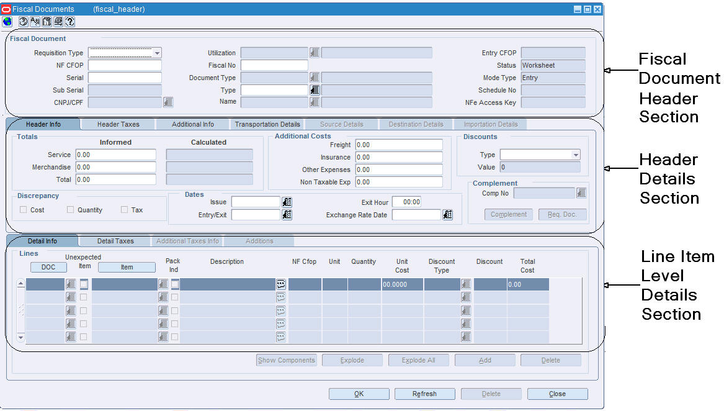Open the Entry/Exit date calendar icon
724x411 pixels.
(x=287, y=215)
